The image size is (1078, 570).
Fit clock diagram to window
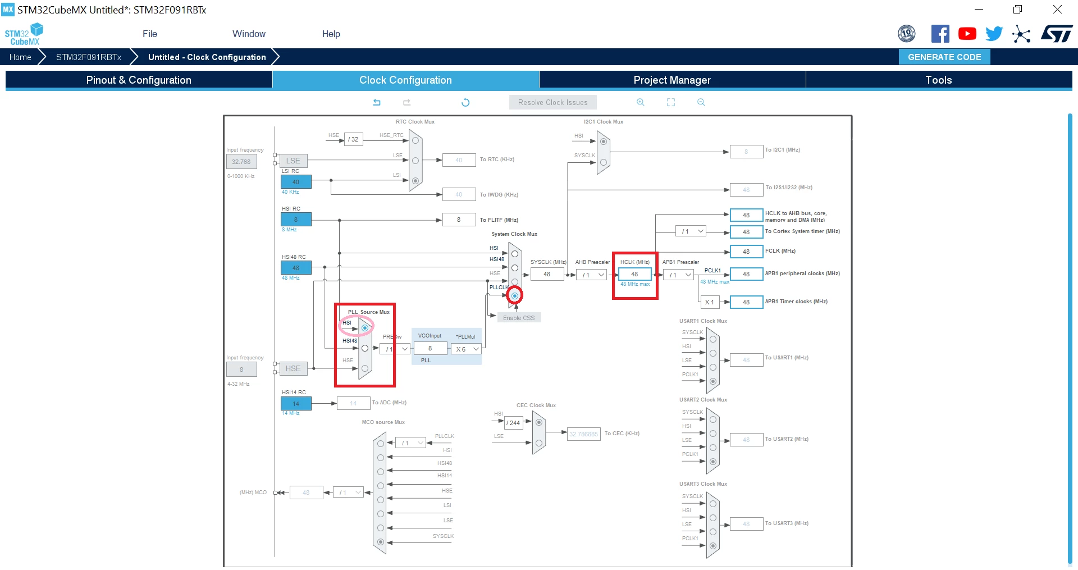tap(671, 102)
